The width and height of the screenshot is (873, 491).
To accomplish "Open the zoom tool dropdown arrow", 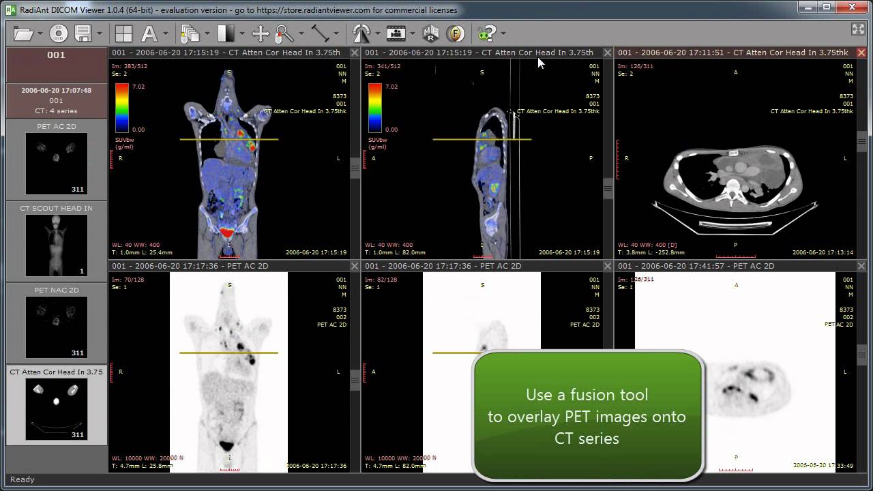I will pos(300,33).
